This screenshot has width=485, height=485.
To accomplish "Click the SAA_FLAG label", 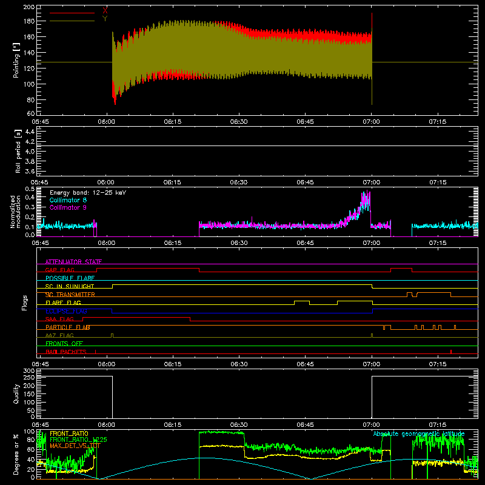I will (59, 319).
